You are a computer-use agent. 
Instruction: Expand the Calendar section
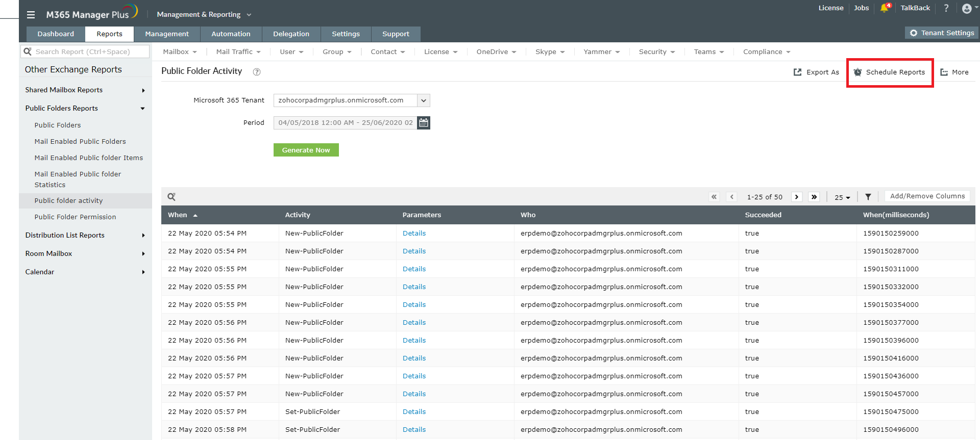tap(85, 272)
